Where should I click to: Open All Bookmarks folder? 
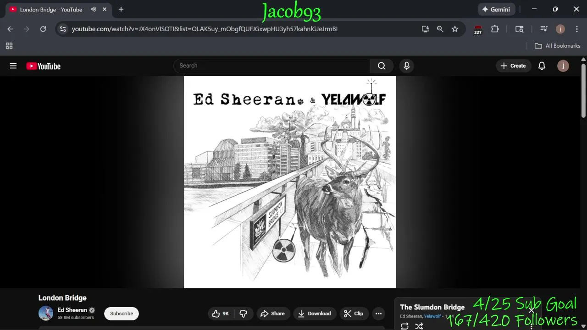click(558, 46)
